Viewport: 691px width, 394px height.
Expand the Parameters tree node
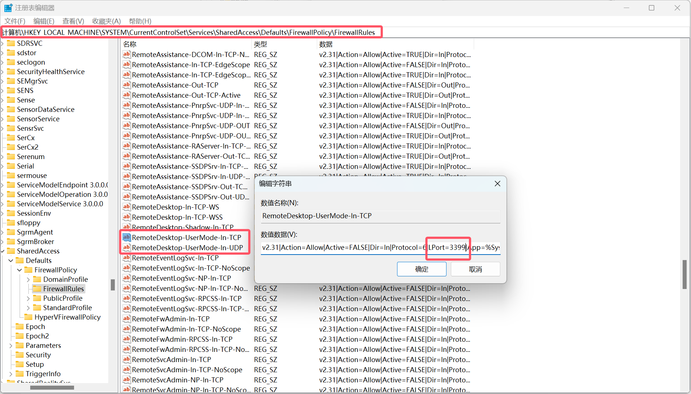point(11,345)
